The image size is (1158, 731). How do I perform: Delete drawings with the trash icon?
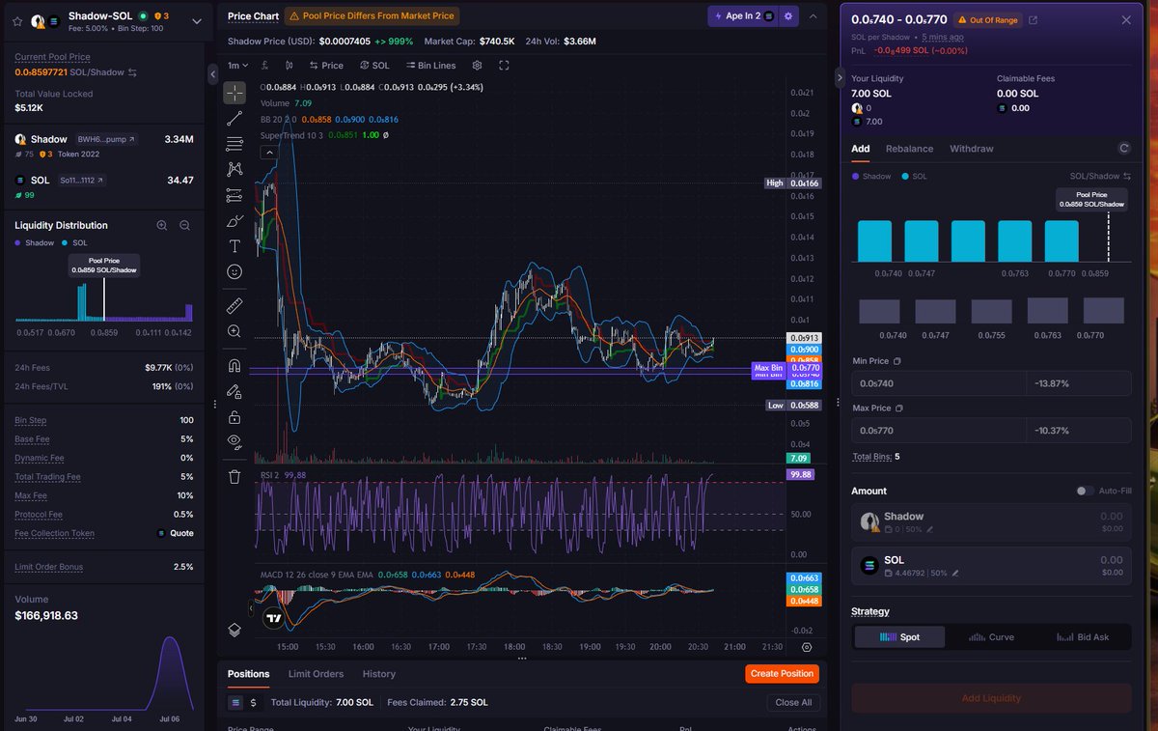(234, 476)
